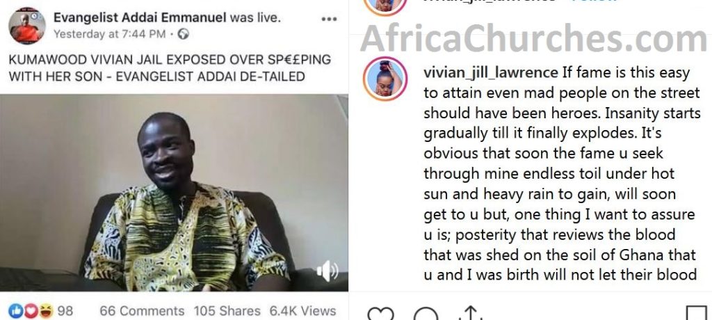Open Evangelist Addai Emmanuel profile picture

pyautogui.click(x=27, y=26)
